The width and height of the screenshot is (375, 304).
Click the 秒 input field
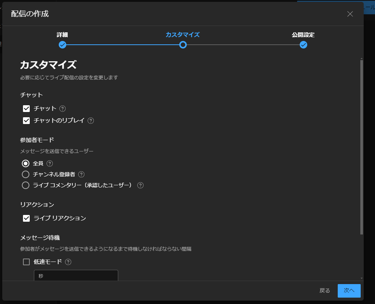(x=76, y=276)
